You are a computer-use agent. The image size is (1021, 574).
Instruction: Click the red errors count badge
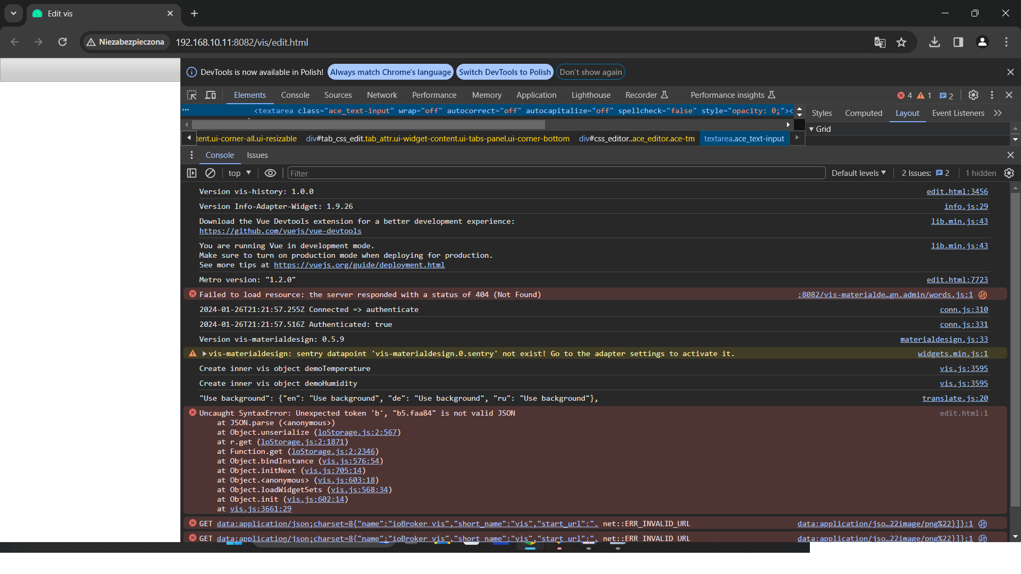(905, 96)
